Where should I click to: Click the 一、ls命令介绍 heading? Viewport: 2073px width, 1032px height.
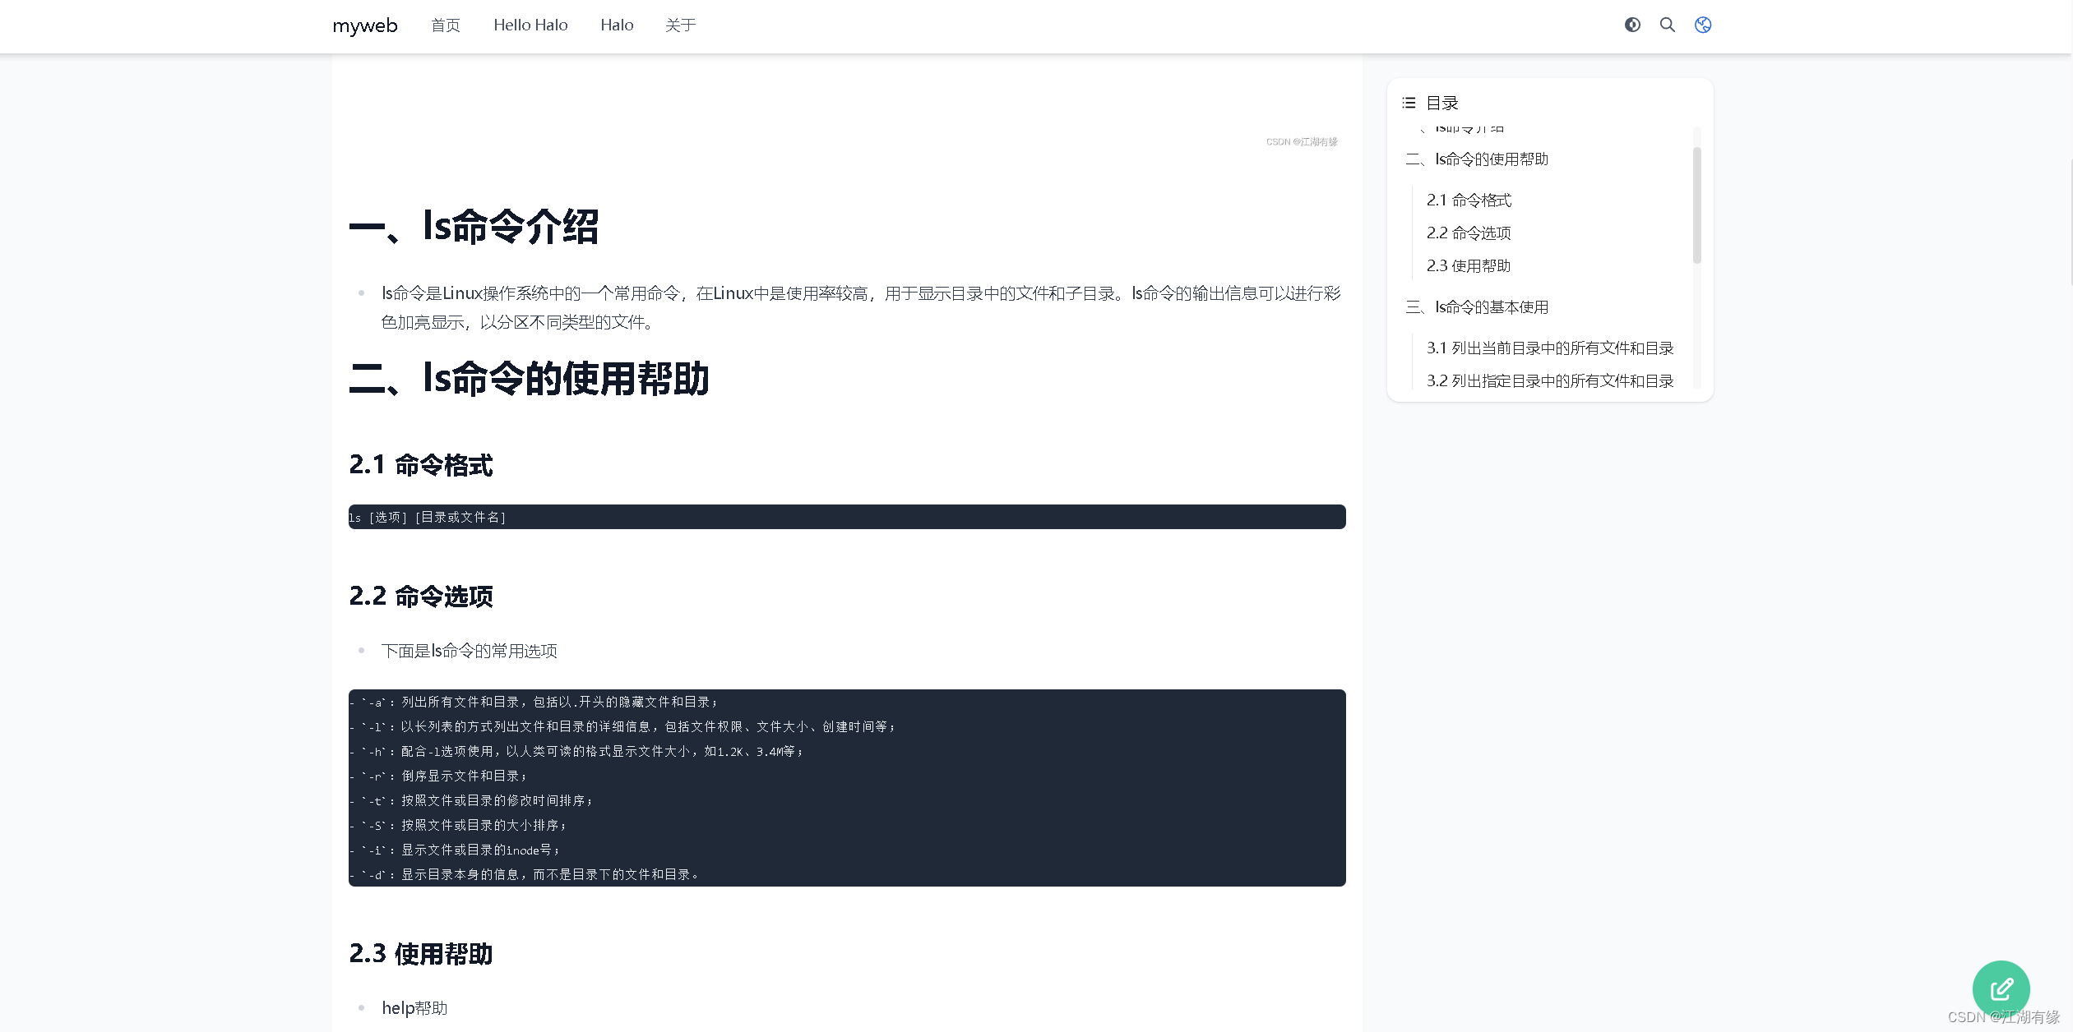pyautogui.click(x=474, y=227)
